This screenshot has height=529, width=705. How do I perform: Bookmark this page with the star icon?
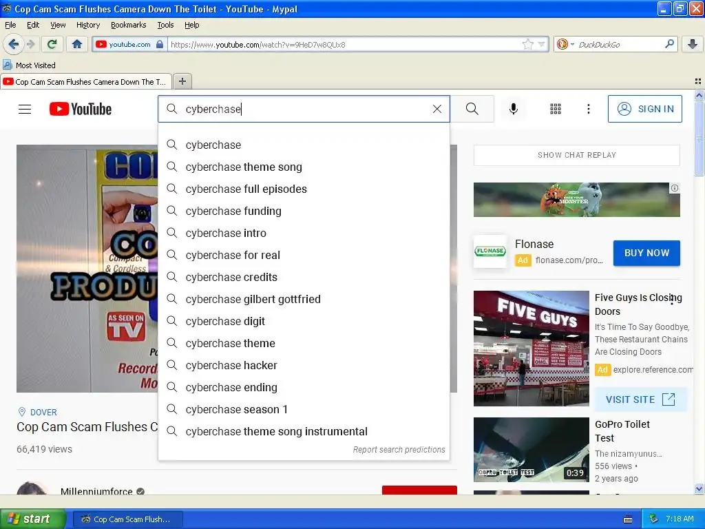click(527, 44)
